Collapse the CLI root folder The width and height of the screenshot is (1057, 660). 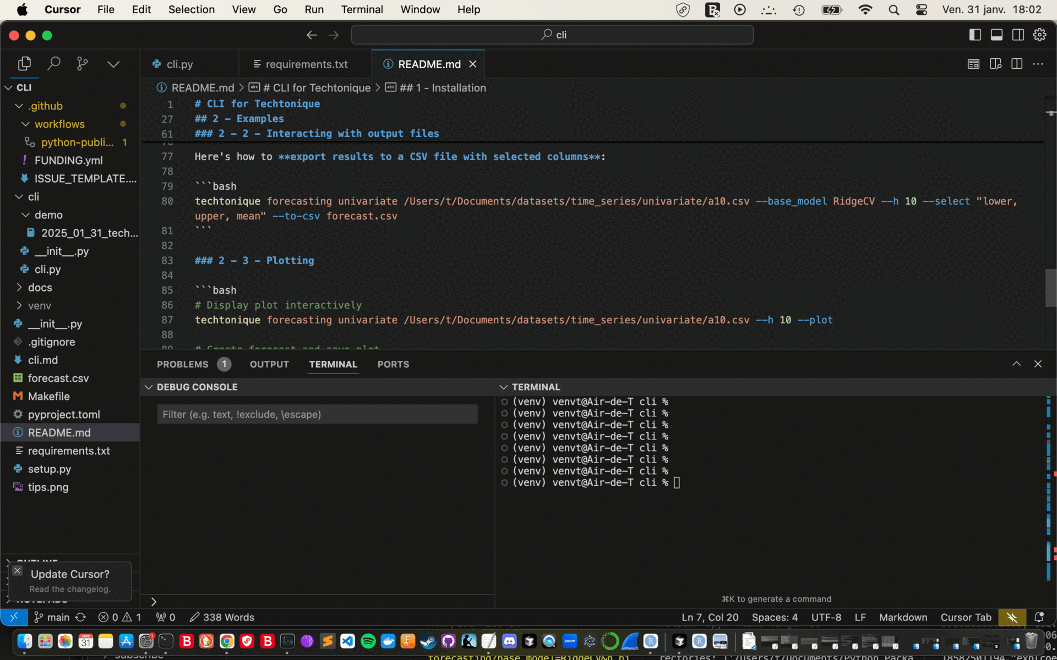9,87
